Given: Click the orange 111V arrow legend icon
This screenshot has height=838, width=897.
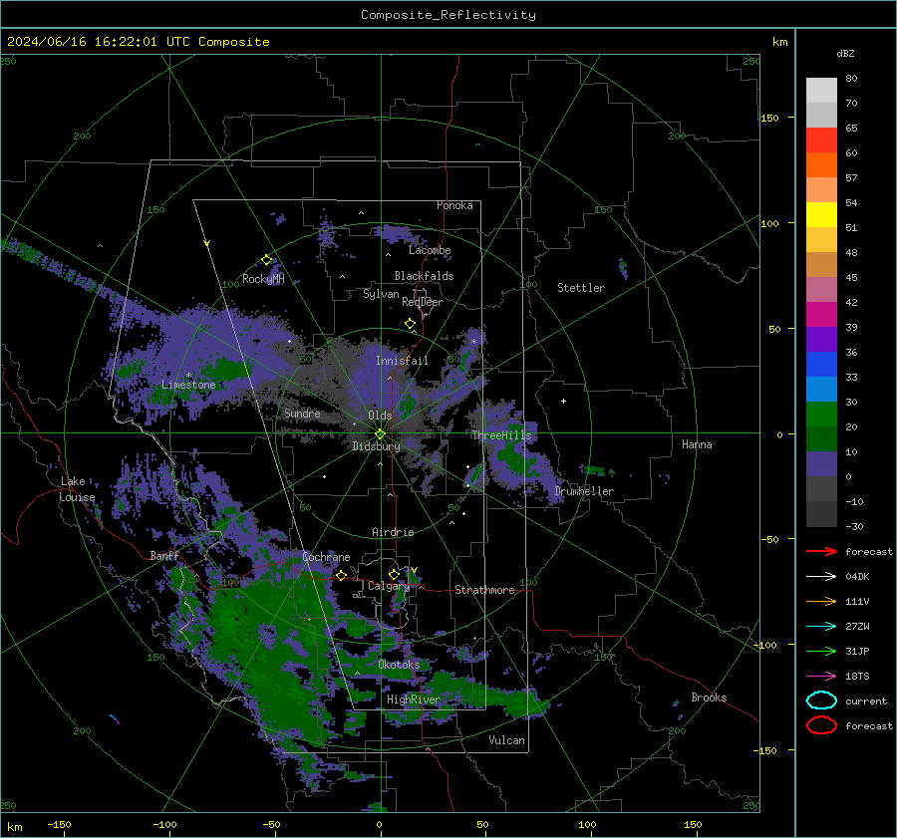Looking at the screenshot, I should [x=821, y=601].
